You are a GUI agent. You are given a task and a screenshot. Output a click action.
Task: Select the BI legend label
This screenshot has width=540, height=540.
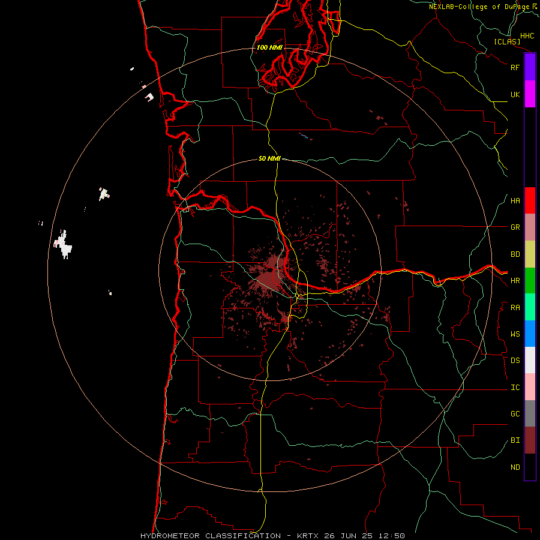pyautogui.click(x=515, y=440)
